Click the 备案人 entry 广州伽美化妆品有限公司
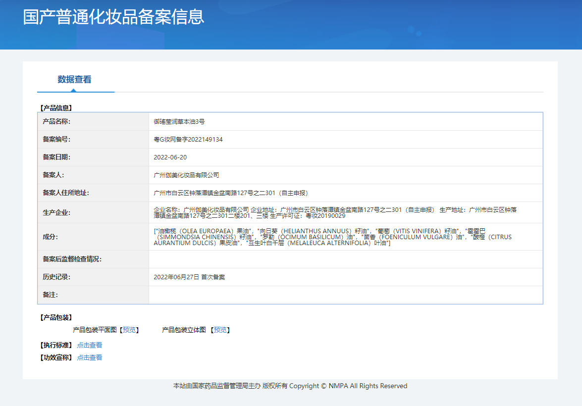The image size is (582, 406). [x=186, y=175]
